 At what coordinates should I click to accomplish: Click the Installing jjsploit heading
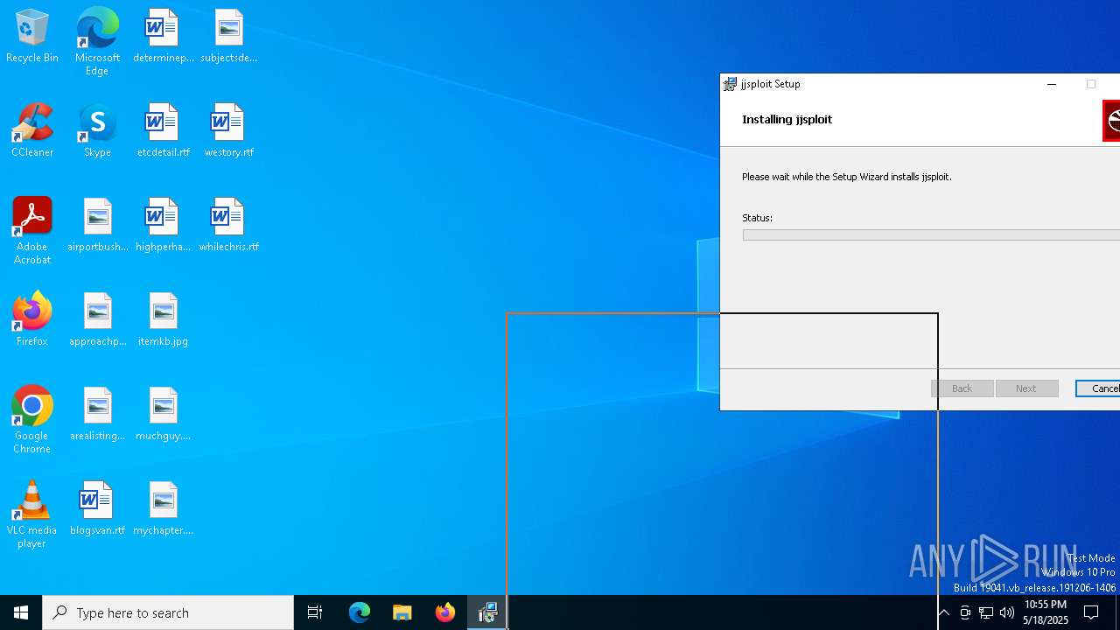point(787,119)
